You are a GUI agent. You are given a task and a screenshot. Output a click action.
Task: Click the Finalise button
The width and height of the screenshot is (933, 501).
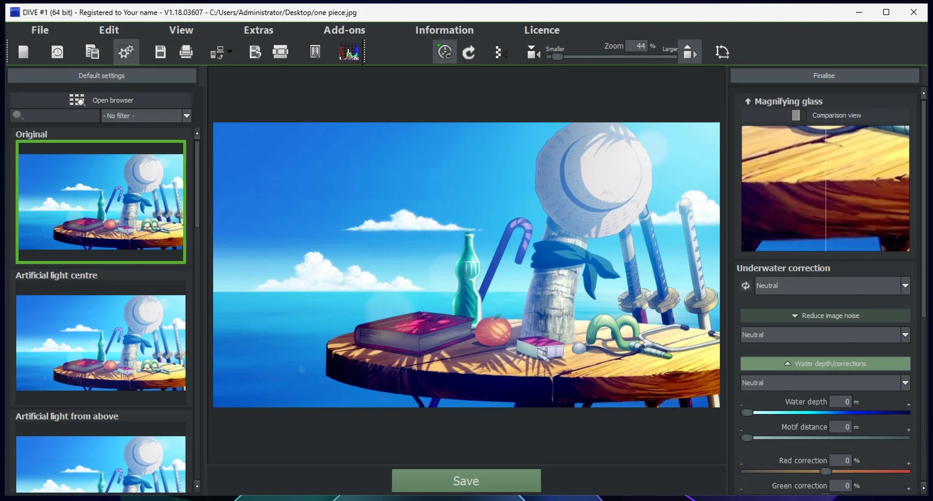click(x=824, y=76)
